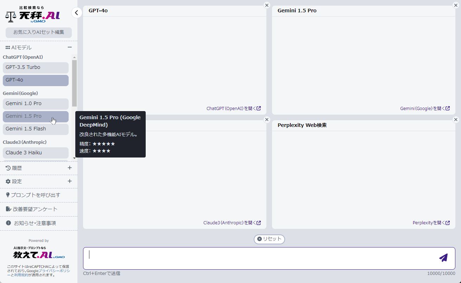
Task: Collapse the AIモデル section
Action: pos(70,47)
